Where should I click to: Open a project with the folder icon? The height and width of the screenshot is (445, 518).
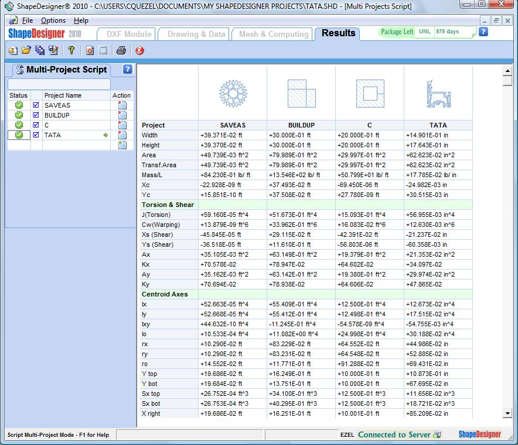(x=26, y=50)
